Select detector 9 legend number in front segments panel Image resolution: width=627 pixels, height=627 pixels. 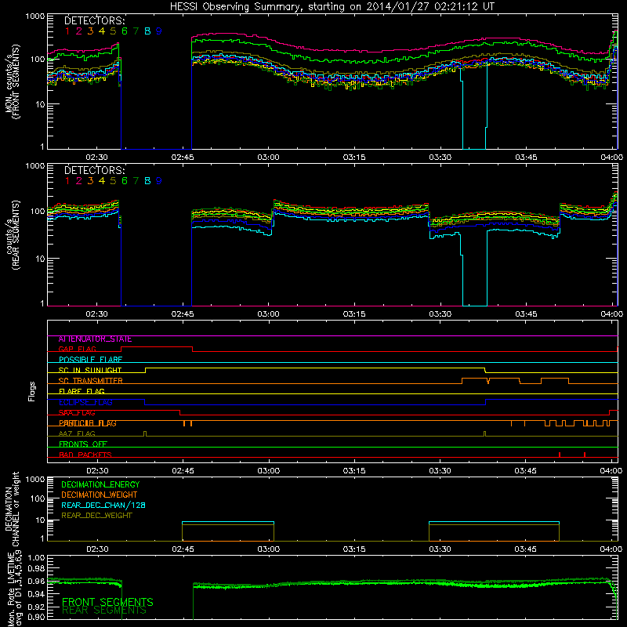pos(159,31)
